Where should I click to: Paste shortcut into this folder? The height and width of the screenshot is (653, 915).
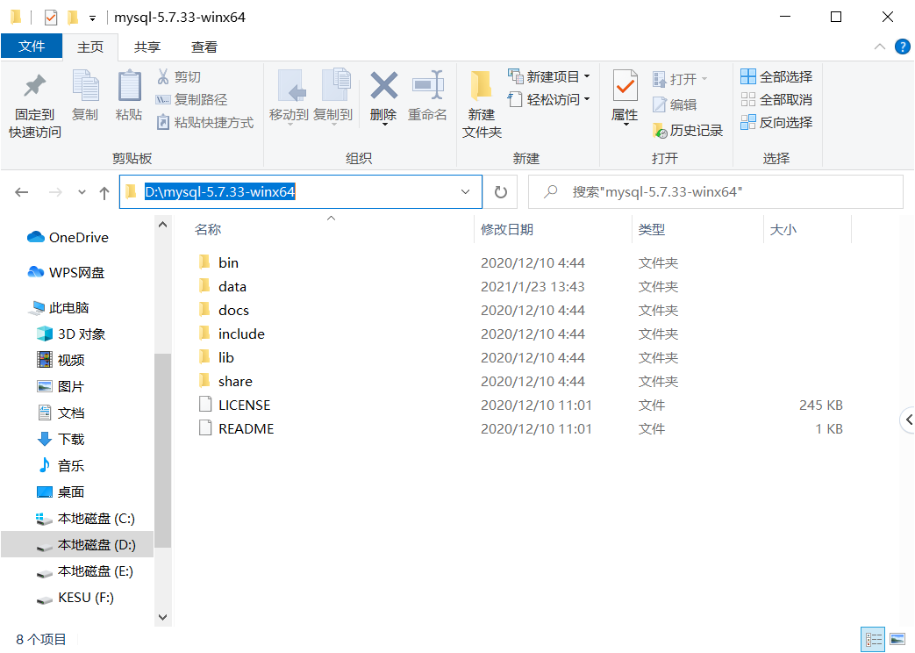click(x=204, y=122)
